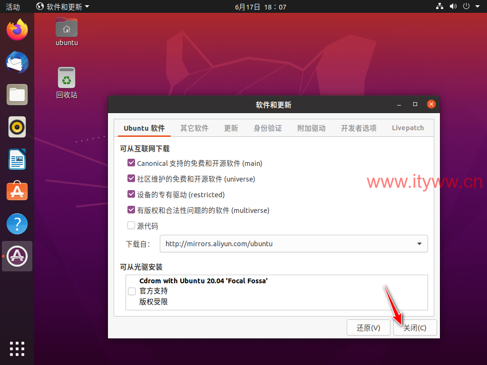Click the 关闭(C) button
This screenshot has width=487, height=365.
415,328
